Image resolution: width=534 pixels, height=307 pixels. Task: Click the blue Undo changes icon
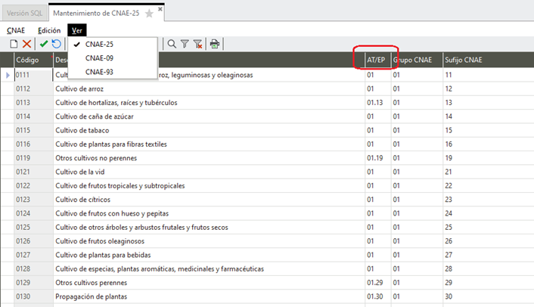click(57, 45)
